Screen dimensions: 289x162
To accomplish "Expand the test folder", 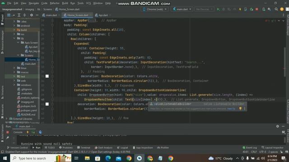I will tap(14, 76).
